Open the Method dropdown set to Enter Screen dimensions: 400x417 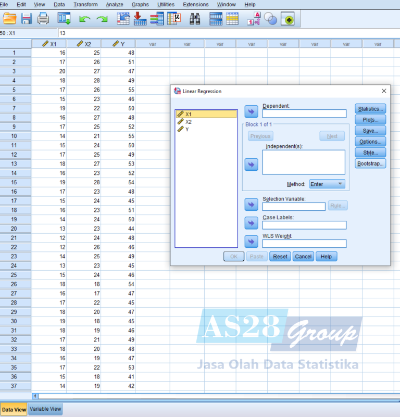tap(327, 184)
